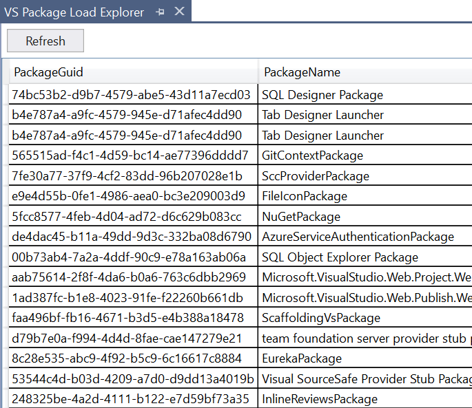Select GUID 565515ad-f4c1-4d59-bc14-ae77396dddd7
The image size is (472, 408).
click(x=134, y=155)
